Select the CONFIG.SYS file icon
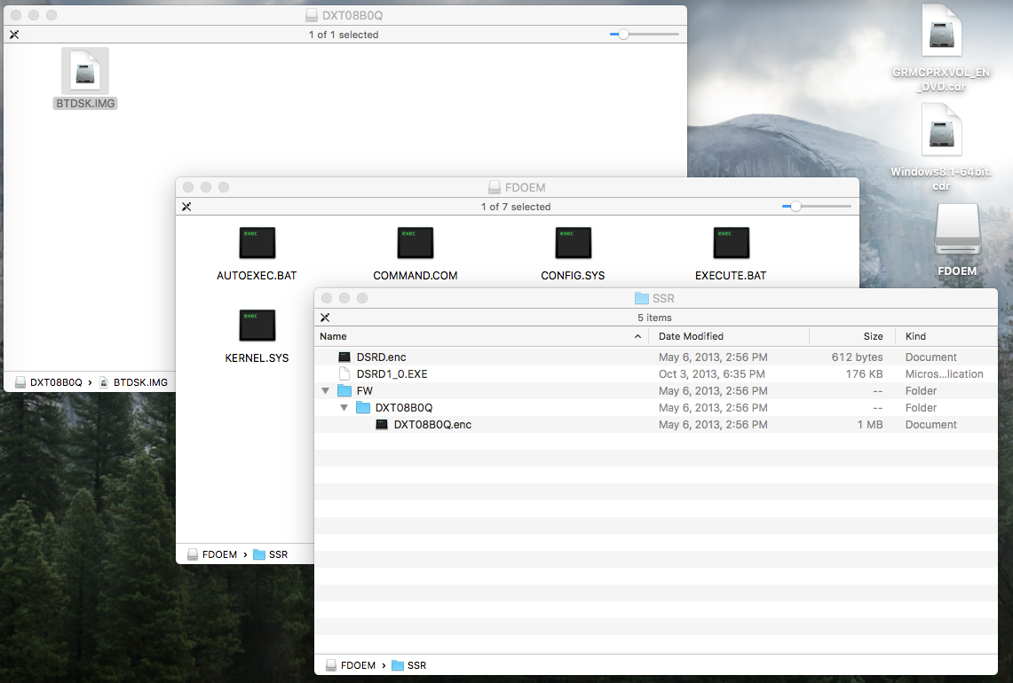The image size is (1013, 683). 573,243
